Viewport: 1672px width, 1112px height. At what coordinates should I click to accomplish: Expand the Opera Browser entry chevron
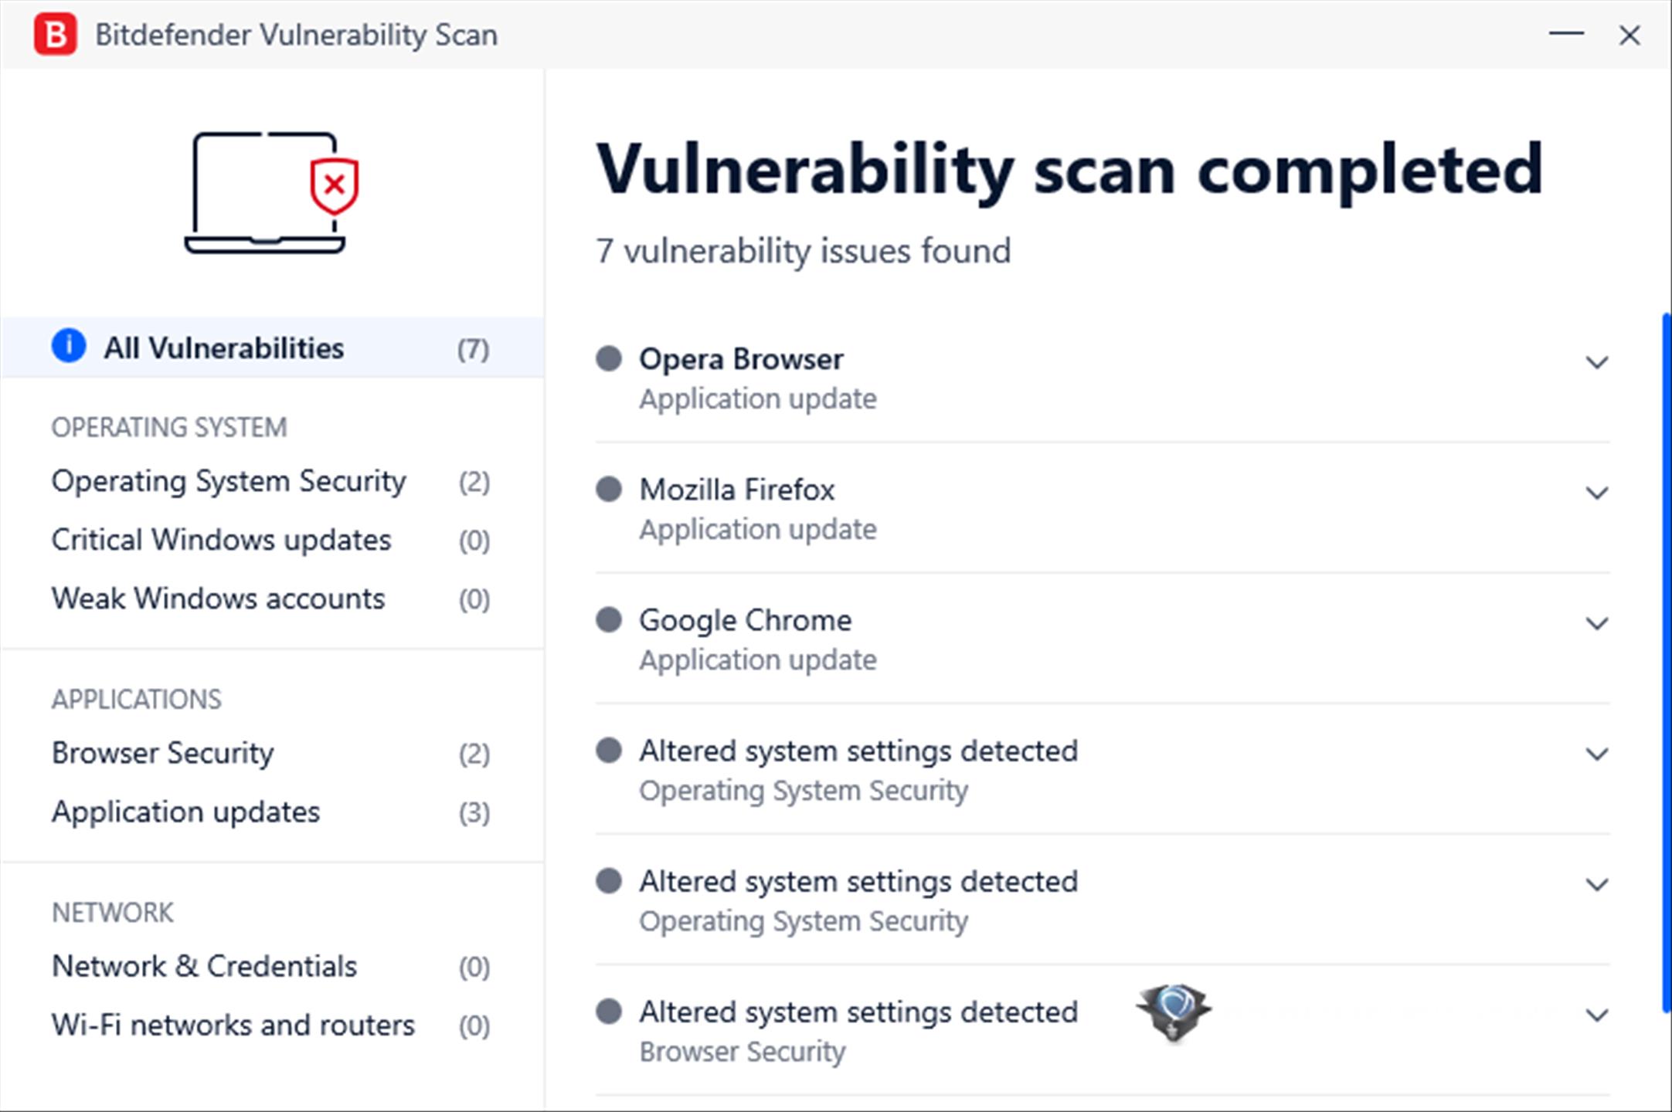1596,362
